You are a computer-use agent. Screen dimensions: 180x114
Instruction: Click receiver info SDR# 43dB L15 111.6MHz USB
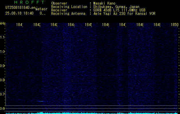click(119, 10)
